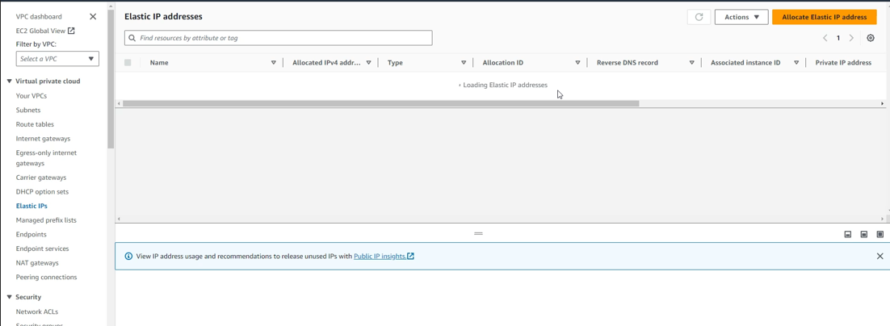
Task: Go to next page arrow
Action: (x=851, y=38)
